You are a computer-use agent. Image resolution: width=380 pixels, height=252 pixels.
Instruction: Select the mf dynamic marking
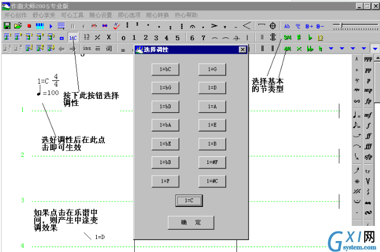pyautogui.click(x=368, y=115)
